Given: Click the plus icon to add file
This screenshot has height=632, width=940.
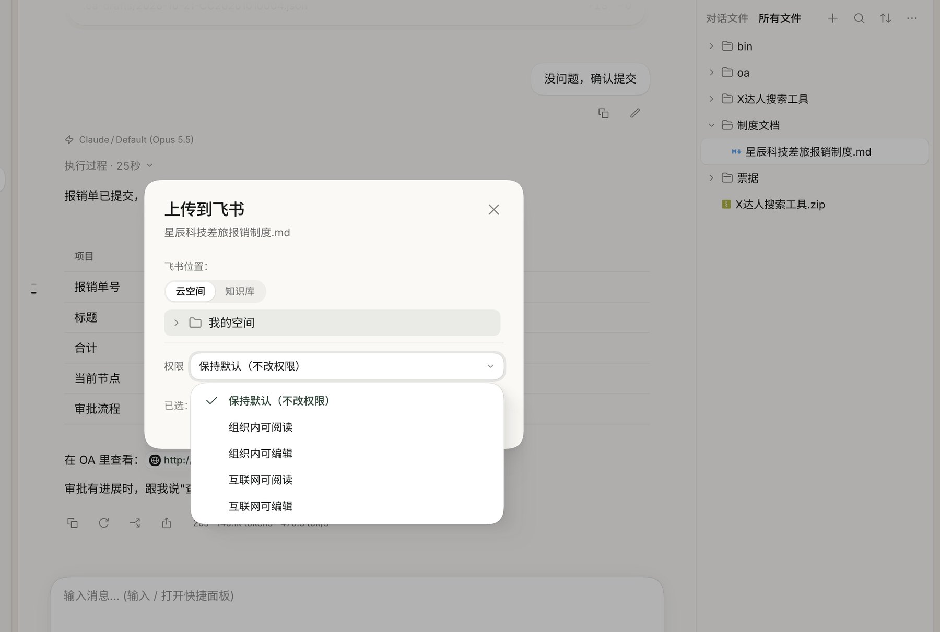Looking at the screenshot, I should pos(833,18).
